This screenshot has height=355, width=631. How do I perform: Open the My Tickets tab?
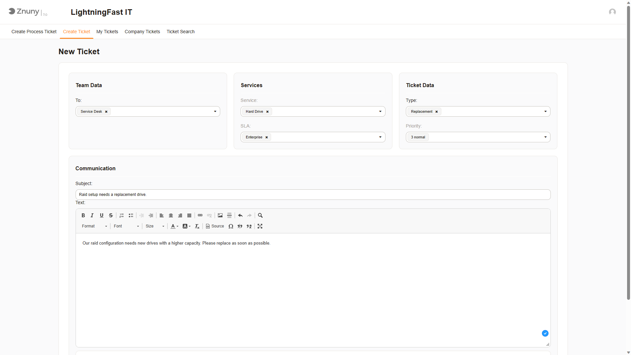pos(107,32)
